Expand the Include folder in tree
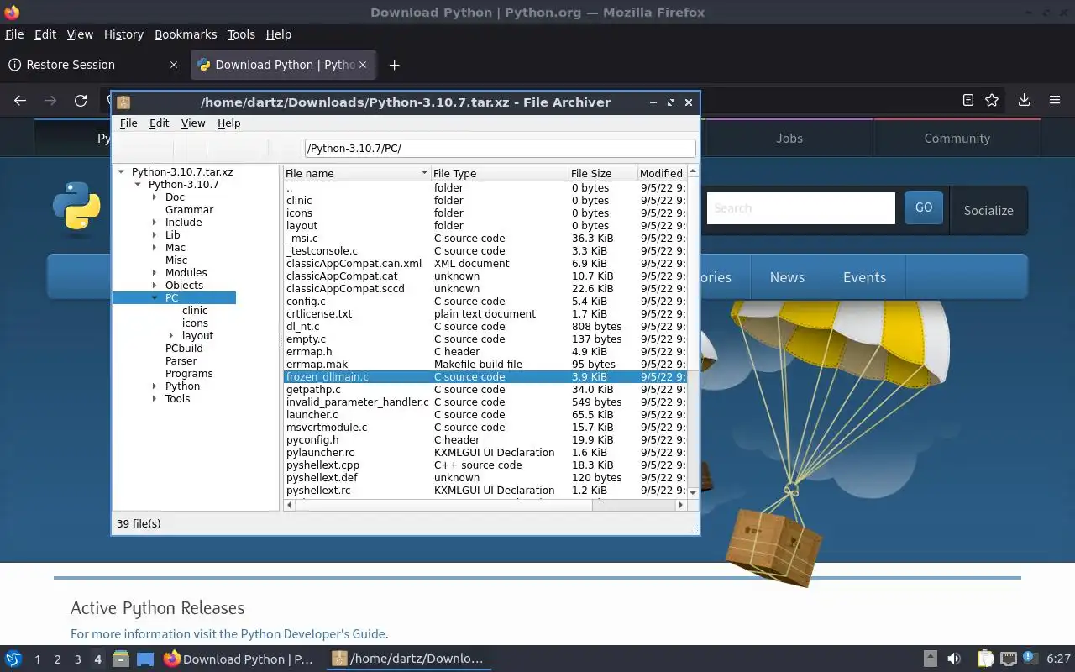Viewport: 1075px width, 672px height. [x=155, y=223]
